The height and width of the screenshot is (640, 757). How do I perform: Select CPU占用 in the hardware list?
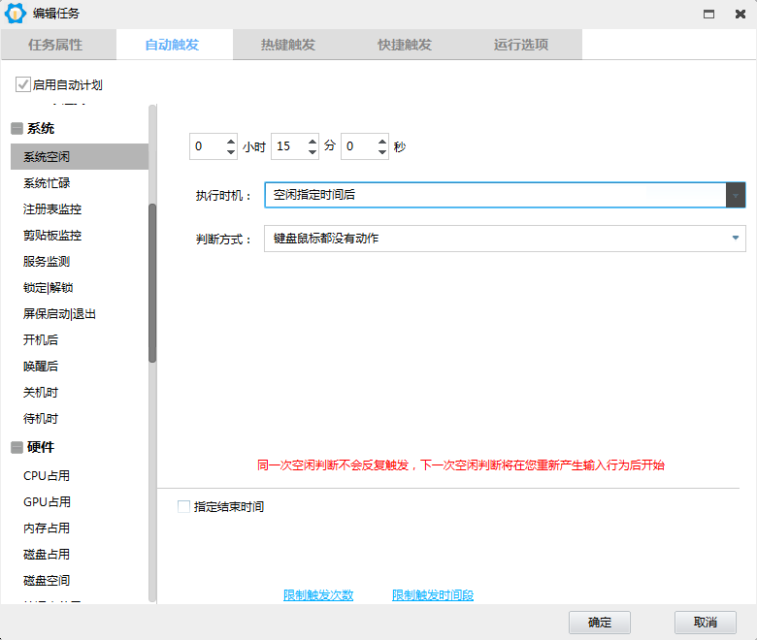click(x=47, y=476)
